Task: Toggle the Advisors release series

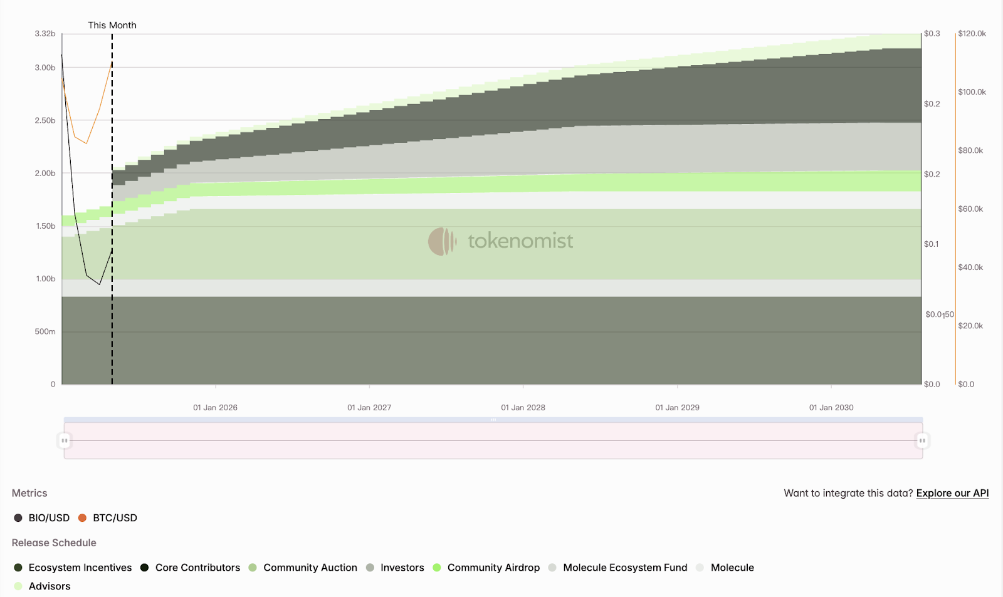Action: [x=42, y=586]
